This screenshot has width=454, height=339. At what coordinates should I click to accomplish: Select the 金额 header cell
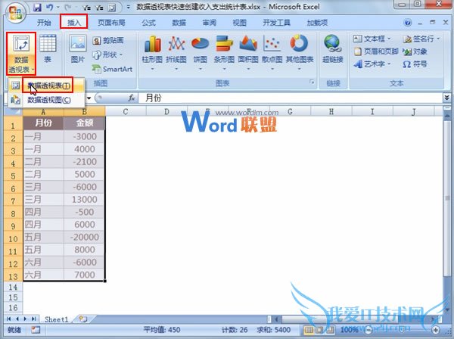pos(84,123)
